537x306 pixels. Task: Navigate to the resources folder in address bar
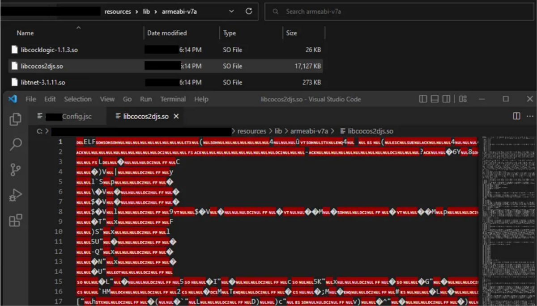pyautogui.click(x=118, y=12)
